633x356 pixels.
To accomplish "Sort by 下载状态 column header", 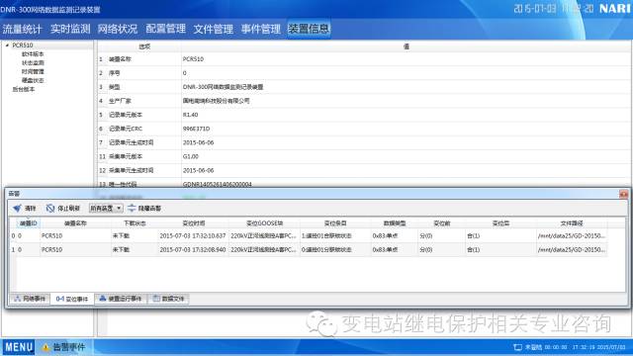I will [x=135, y=223].
